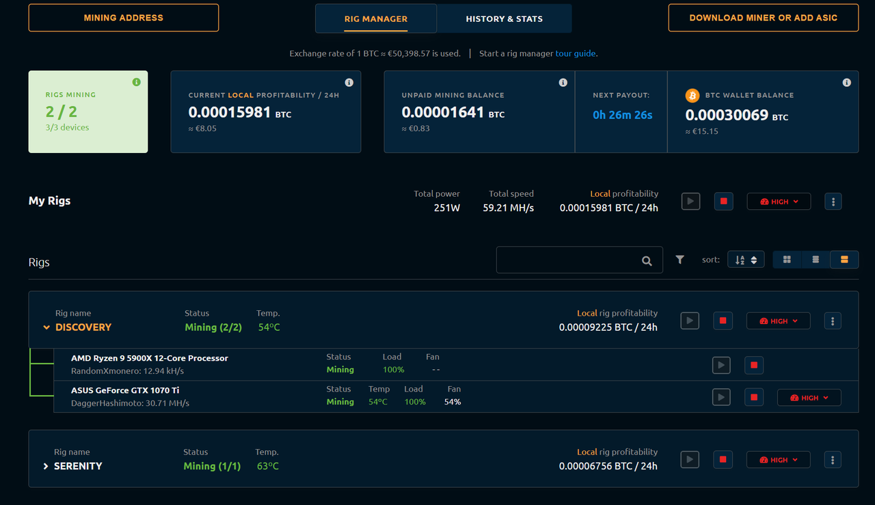875x505 pixels.
Task: Stop the AMD Ryzen 9 5900X device
Action: tap(754, 365)
